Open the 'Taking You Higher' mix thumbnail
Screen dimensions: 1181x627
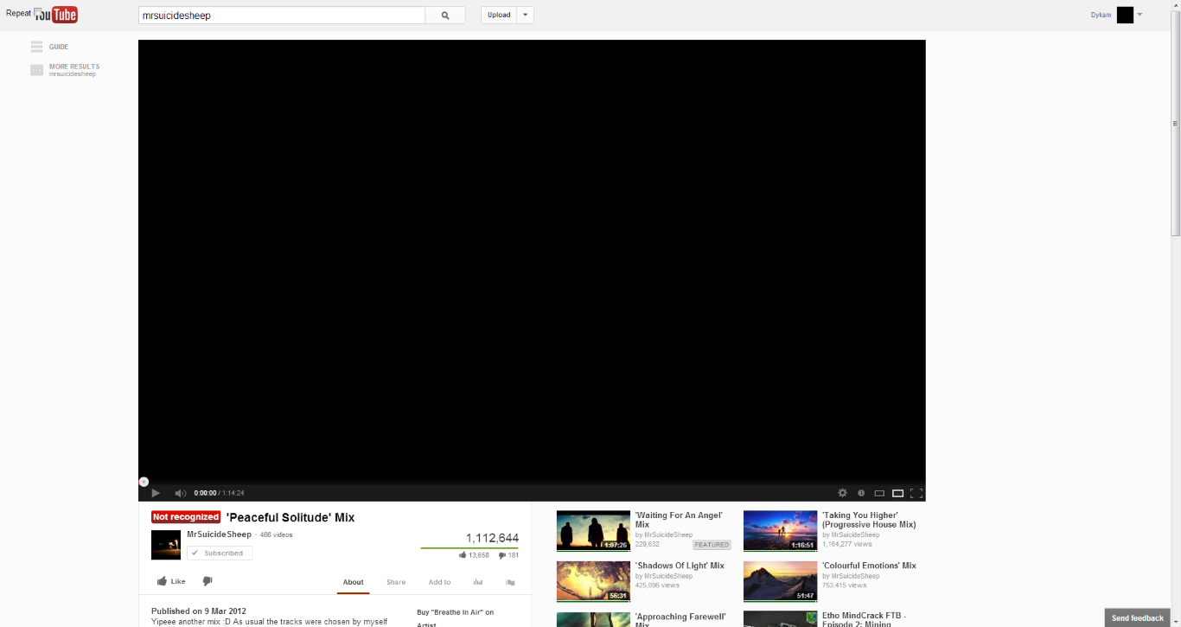point(780,530)
